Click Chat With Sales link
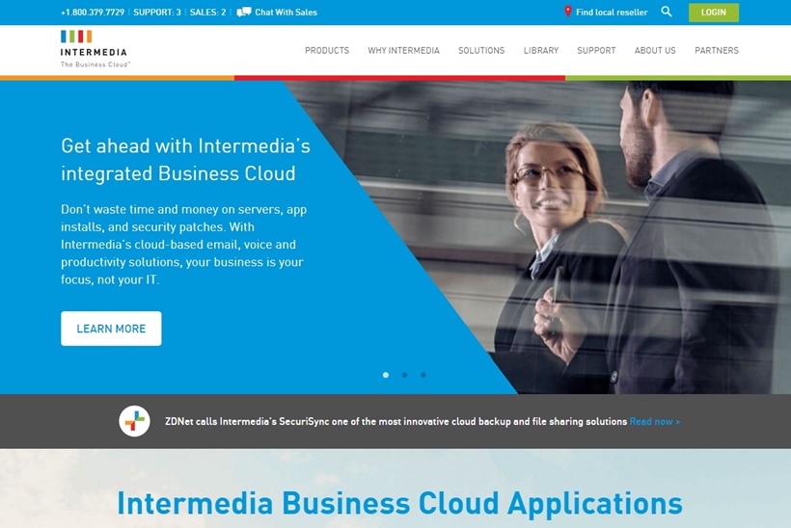The image size is (791, 528). tap(286, 13)
